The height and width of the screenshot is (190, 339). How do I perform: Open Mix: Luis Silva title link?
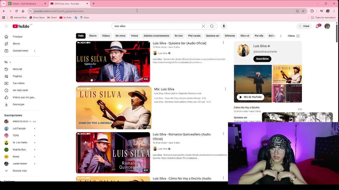point(164,89)
